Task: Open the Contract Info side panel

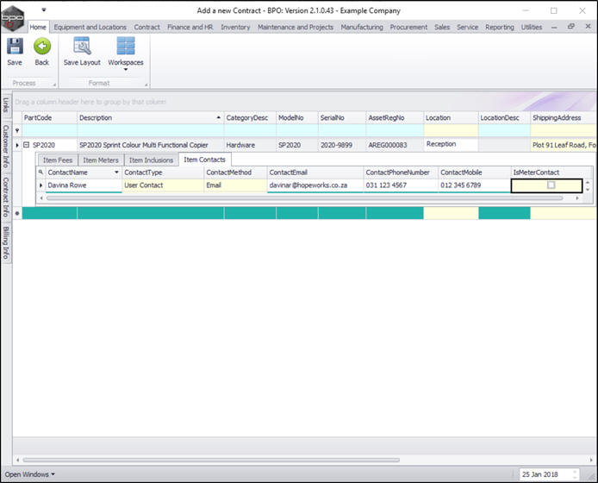Action: pos(6,197)
